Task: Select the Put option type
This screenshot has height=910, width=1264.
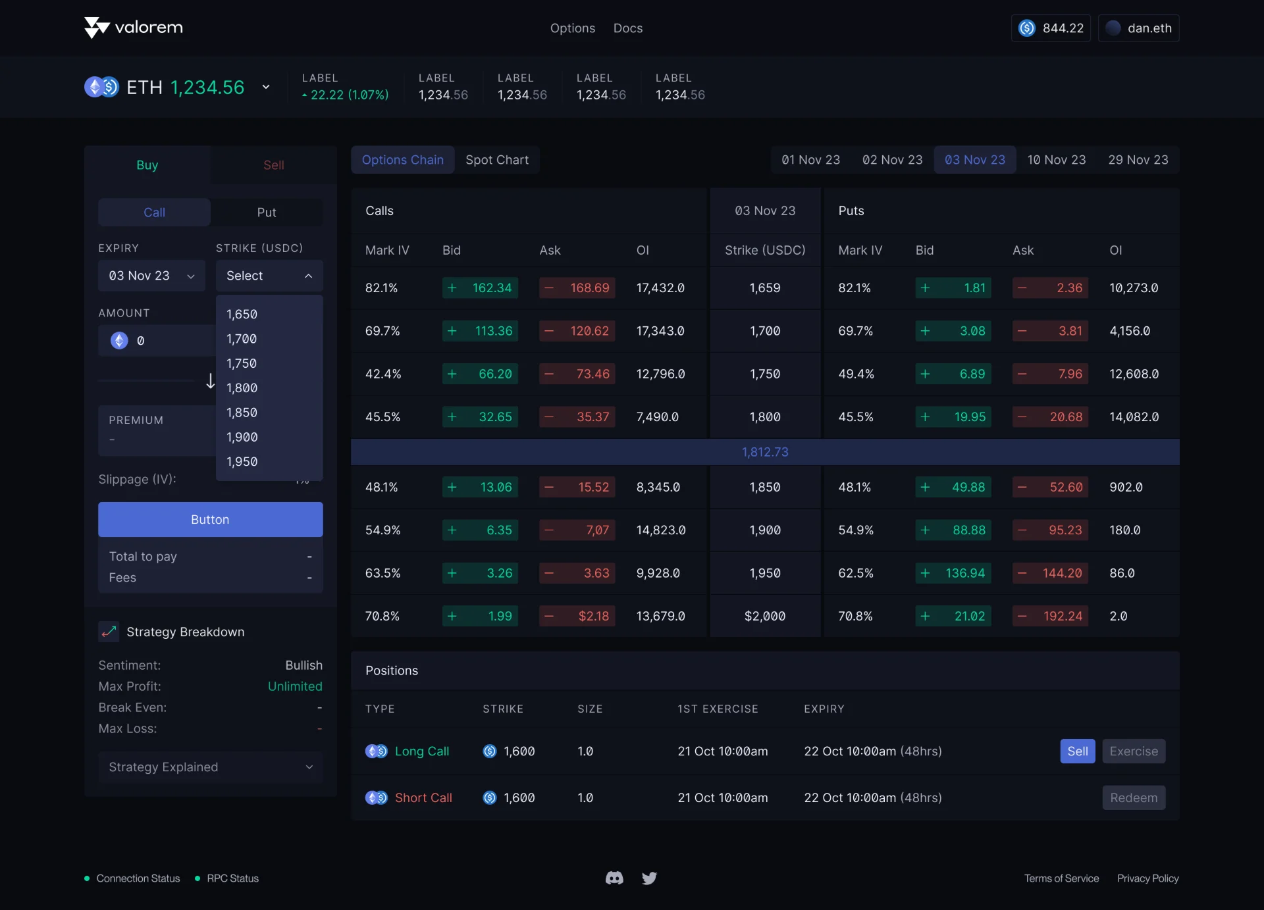Action: click(267, 212)
